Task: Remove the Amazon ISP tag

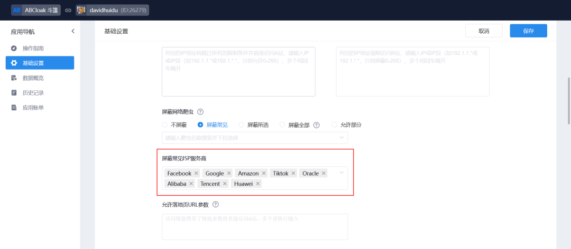Action: click(x=264, y=174)
